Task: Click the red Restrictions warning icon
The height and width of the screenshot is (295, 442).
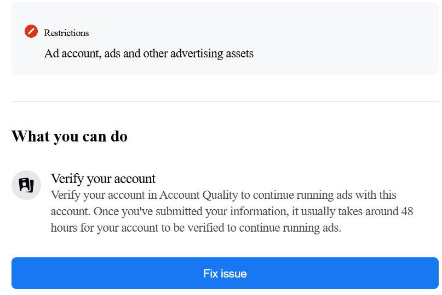Action: click(31, 32)
